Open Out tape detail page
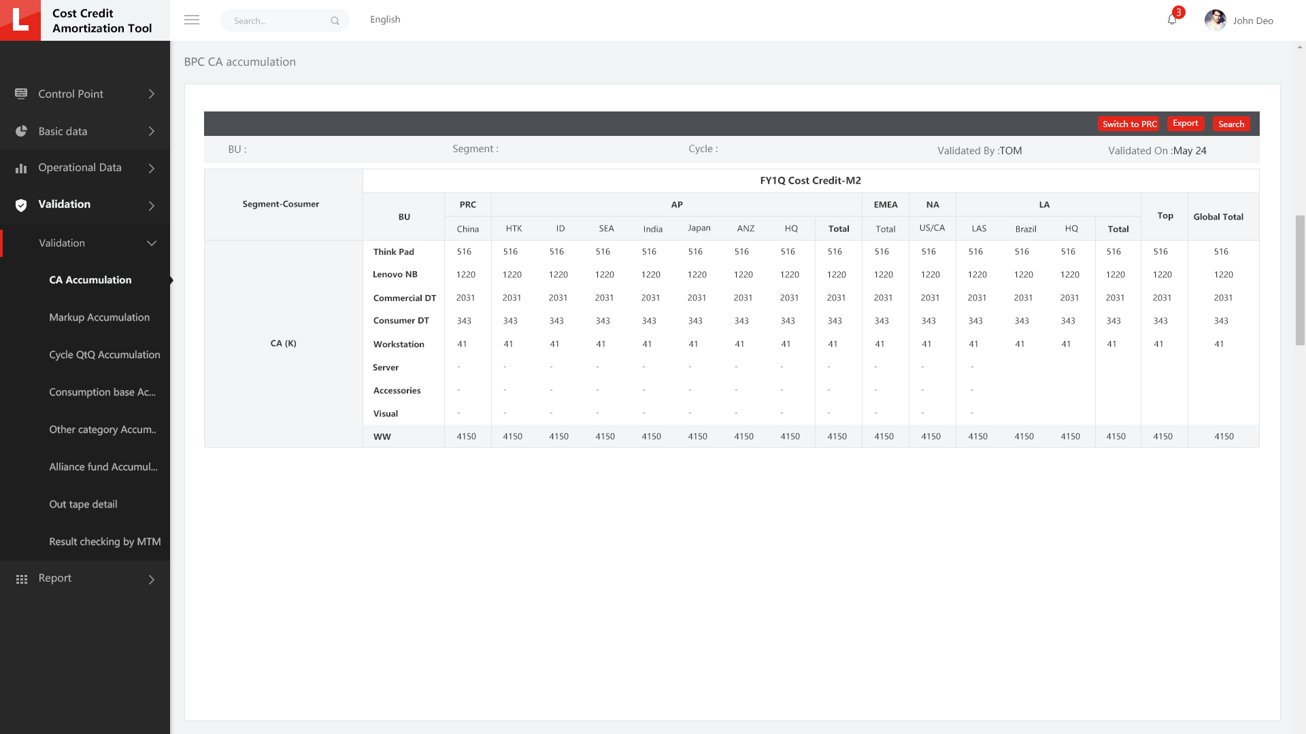Image resolution: width=1306 pixels, height=734 pixels. coord(83,504)
